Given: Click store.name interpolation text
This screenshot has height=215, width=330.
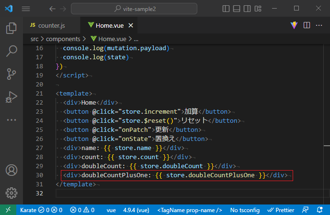Looking at the screenshot, I should [x=133, y=148].
